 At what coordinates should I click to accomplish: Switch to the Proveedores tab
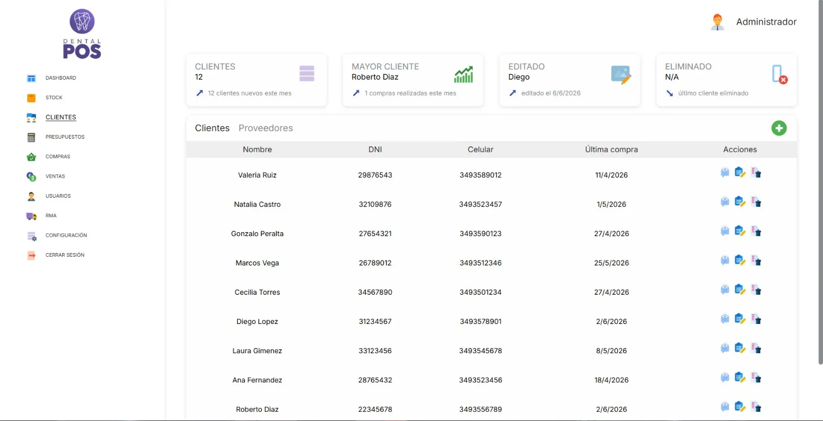265,128
